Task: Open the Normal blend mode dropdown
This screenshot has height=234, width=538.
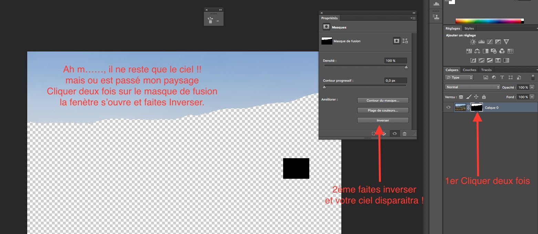Action: coord(472,87)
